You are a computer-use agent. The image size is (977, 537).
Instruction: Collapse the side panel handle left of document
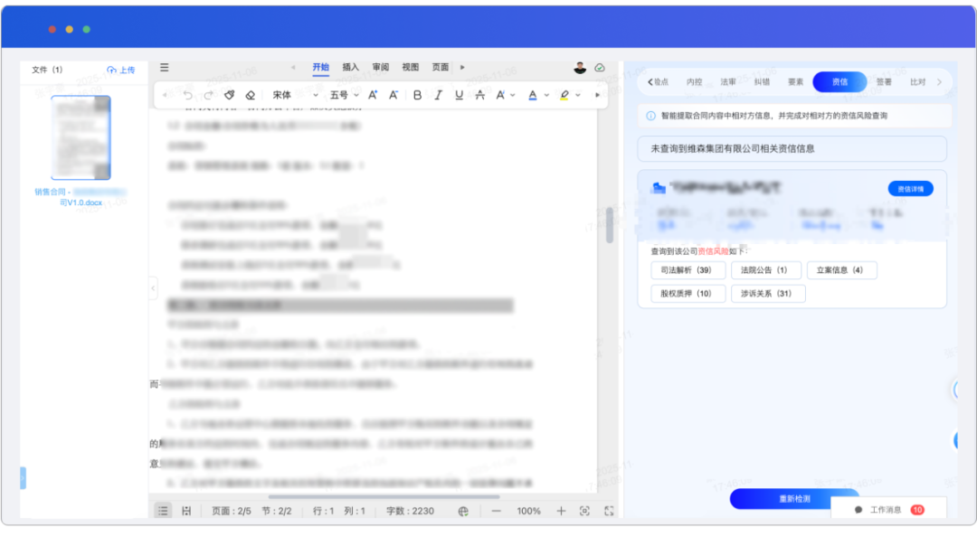click(x=153, y=288)
